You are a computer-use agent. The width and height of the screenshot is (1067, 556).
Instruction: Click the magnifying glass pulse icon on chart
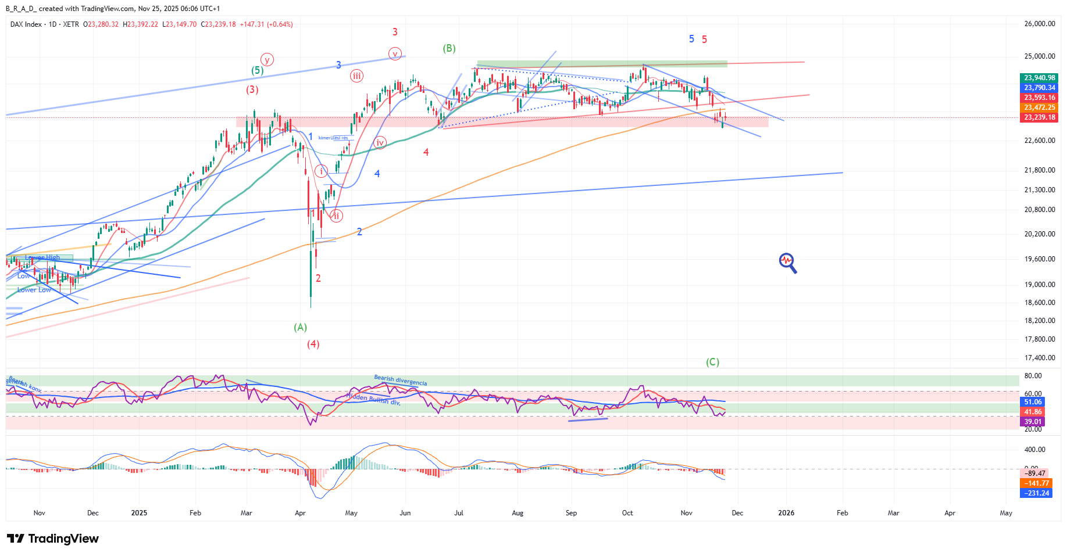pos(787,262)
